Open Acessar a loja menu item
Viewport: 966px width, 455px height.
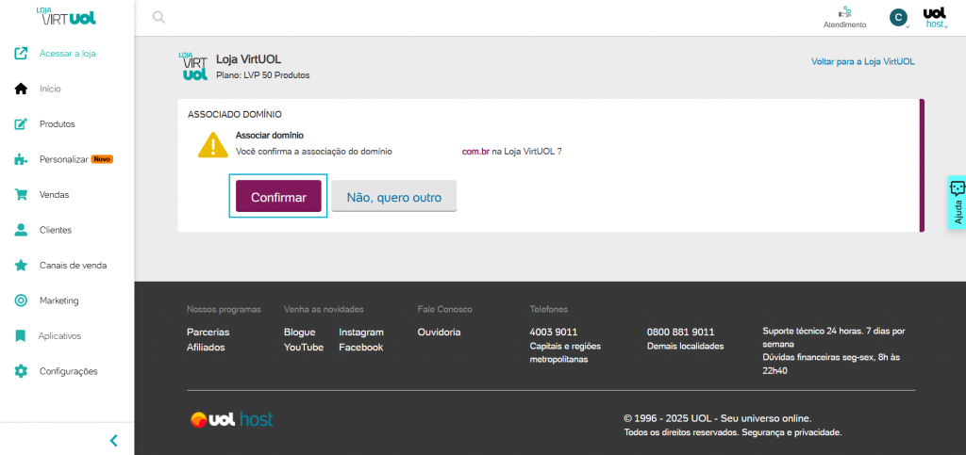coord(68,54)
